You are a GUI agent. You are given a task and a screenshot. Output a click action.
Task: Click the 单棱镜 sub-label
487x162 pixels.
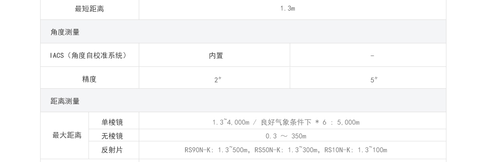click(112, 122)
